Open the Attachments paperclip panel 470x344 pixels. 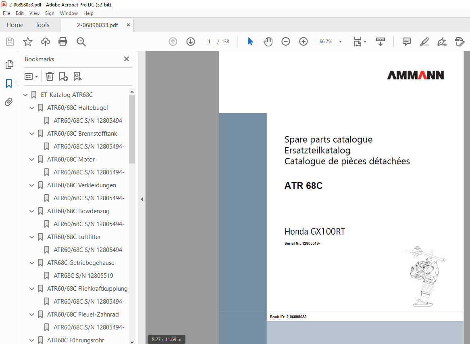9,102
